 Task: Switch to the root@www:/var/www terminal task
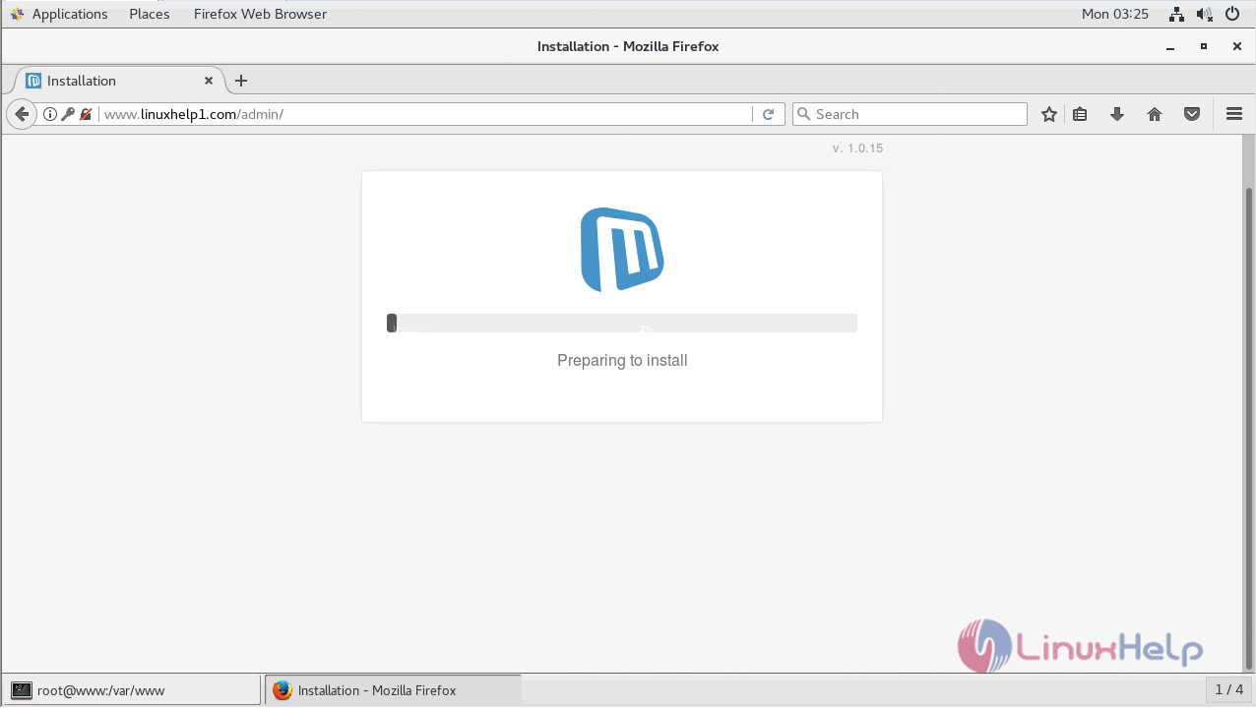pos(131,690)
